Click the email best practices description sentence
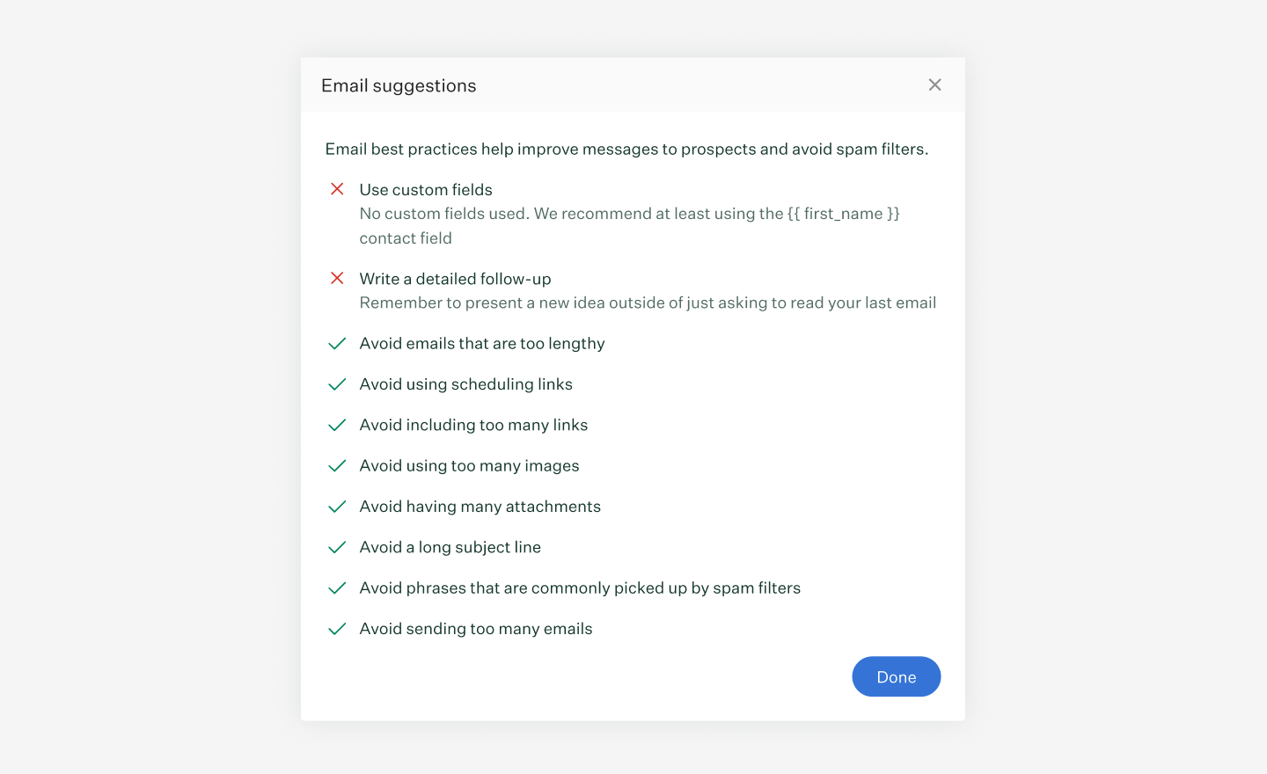This screenshot has height=774, width=1267. click(626, 149)
